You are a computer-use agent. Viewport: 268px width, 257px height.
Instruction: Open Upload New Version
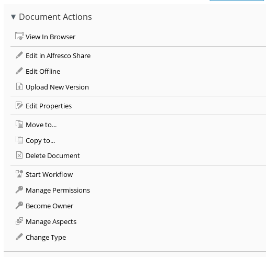(x=57, y=87)
